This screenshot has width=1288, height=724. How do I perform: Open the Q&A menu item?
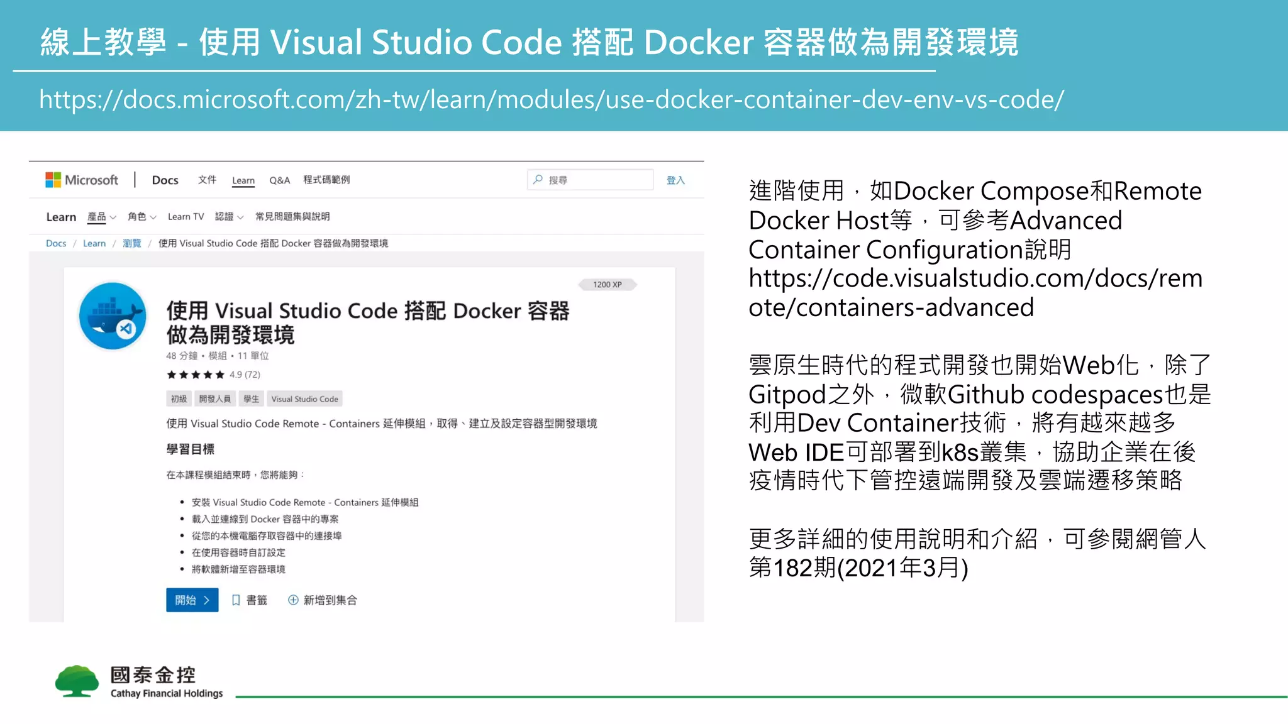[x=279, y=180]
